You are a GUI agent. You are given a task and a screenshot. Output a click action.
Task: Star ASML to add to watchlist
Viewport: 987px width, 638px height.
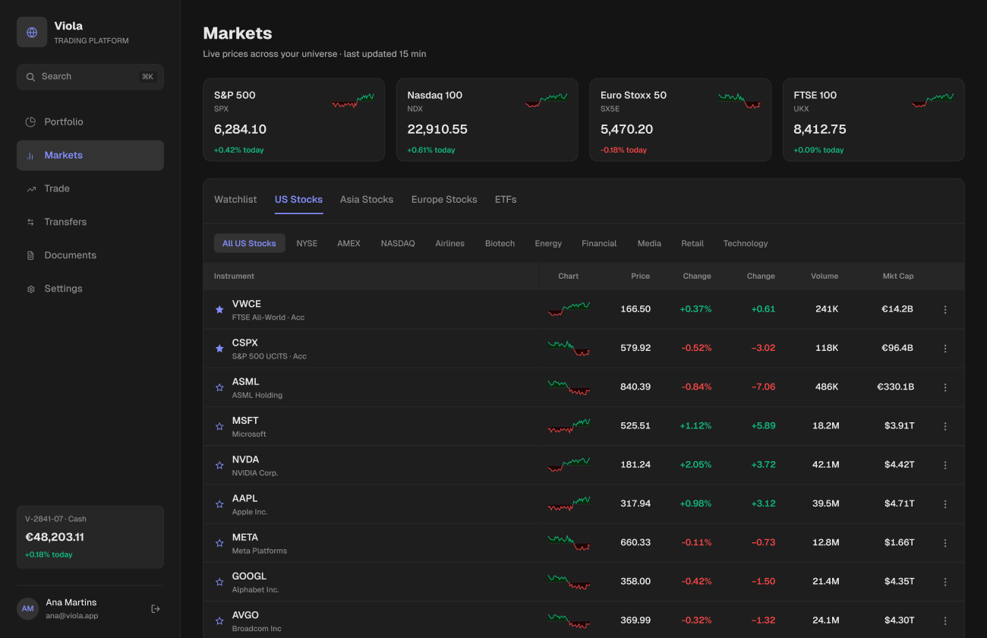coord(219,387)
